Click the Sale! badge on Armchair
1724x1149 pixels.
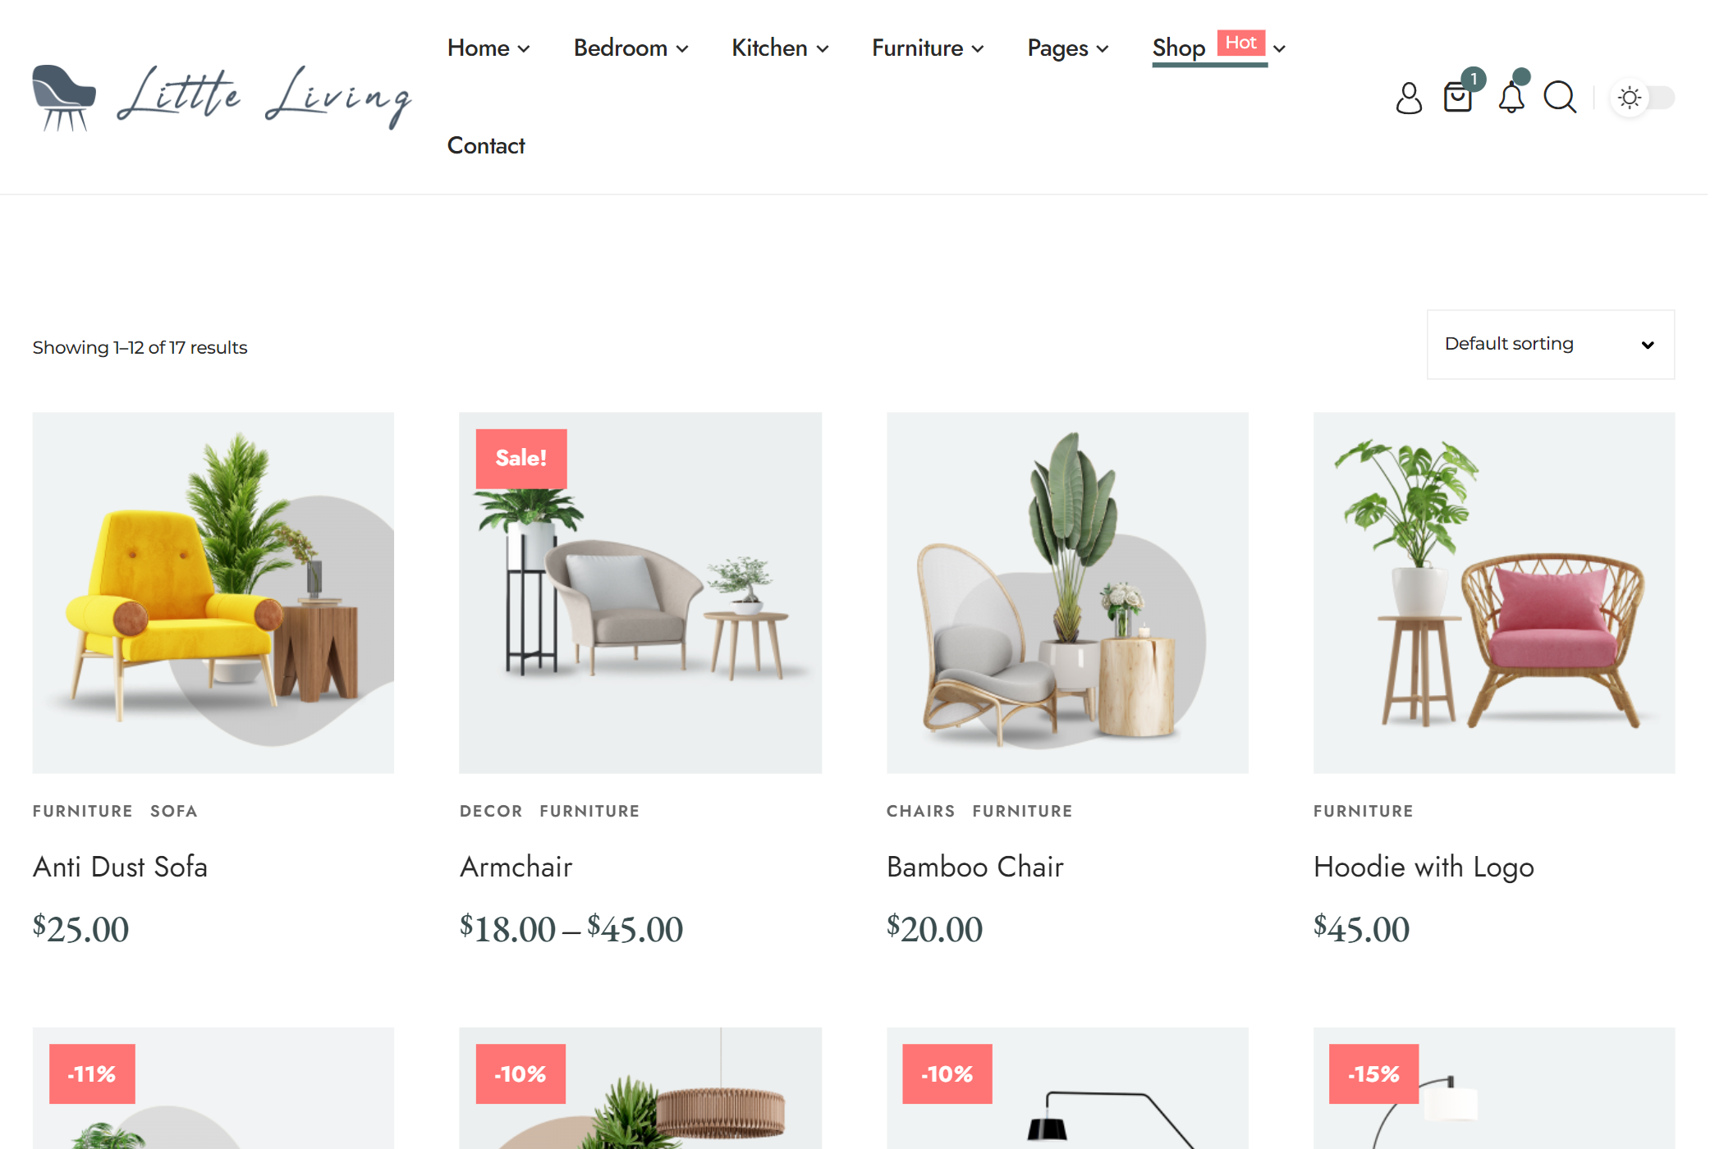point(521,458)
